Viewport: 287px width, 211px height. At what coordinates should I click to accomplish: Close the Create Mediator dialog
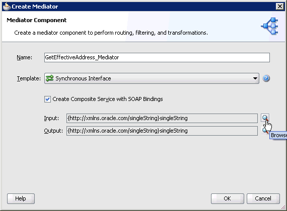(x=280, y=7)
